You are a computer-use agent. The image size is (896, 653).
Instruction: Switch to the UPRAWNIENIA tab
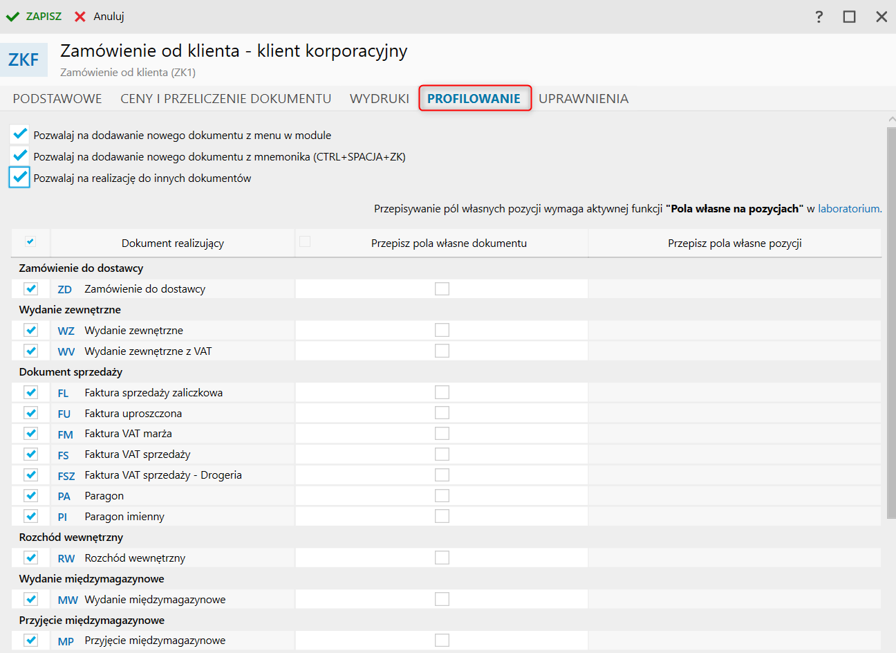(x=584, y=99)
